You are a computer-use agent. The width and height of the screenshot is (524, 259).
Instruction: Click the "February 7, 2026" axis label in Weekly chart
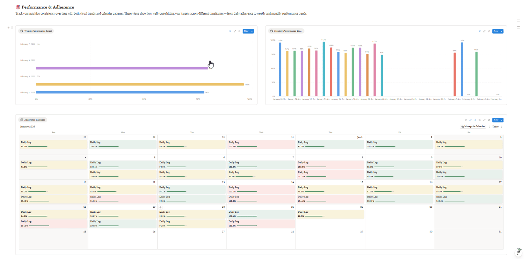(x=28, y=44)
